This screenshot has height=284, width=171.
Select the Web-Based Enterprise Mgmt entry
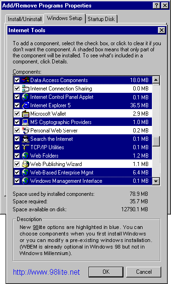pyautogui.click(x=82, y=173)
